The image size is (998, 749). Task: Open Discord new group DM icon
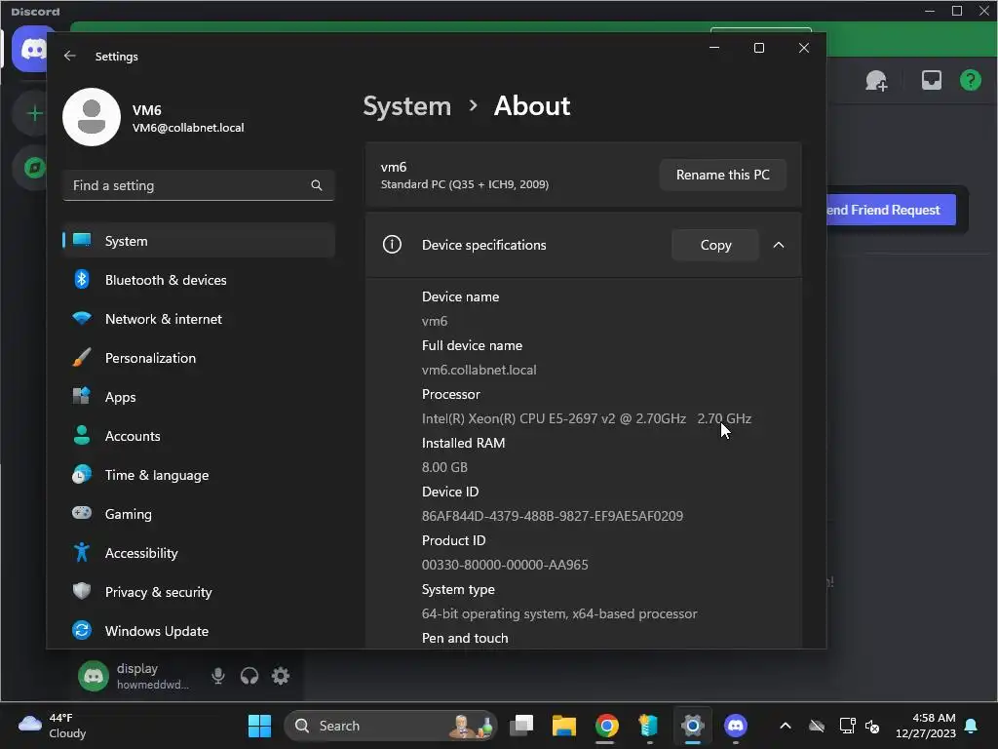pyautogui.click(x=876, y=80)
